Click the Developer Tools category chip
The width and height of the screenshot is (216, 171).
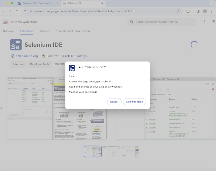coord(39,64)
